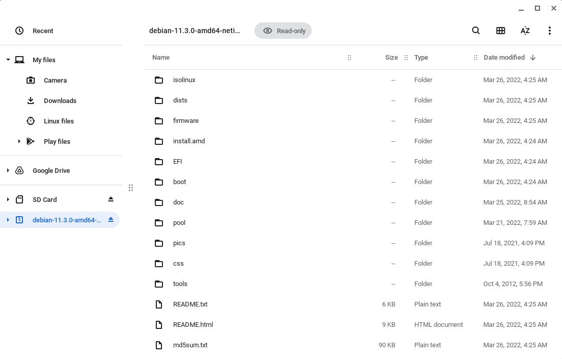The height and width of the screenshot is (359, 562).
Task: Collapse the My files tree
Action: coord(8,60)
